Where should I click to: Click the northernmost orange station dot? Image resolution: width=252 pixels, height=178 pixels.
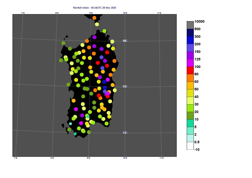(94, 18)
